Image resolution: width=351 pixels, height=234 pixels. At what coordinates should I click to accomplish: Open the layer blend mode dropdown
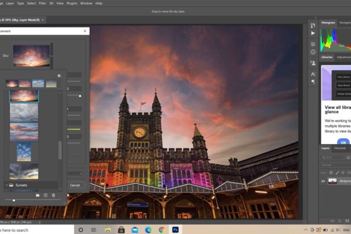pos(335,165)
